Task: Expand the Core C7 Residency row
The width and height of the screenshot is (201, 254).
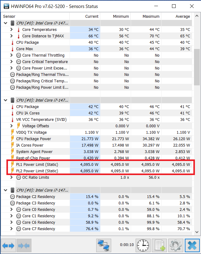Action: [12, 229]
